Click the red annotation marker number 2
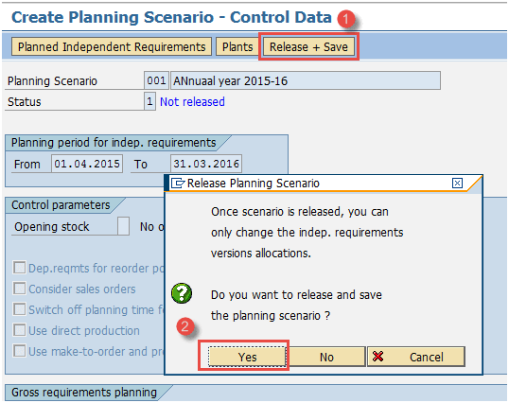509x403 pixels. pyautogui.click(x=185, y=326)
